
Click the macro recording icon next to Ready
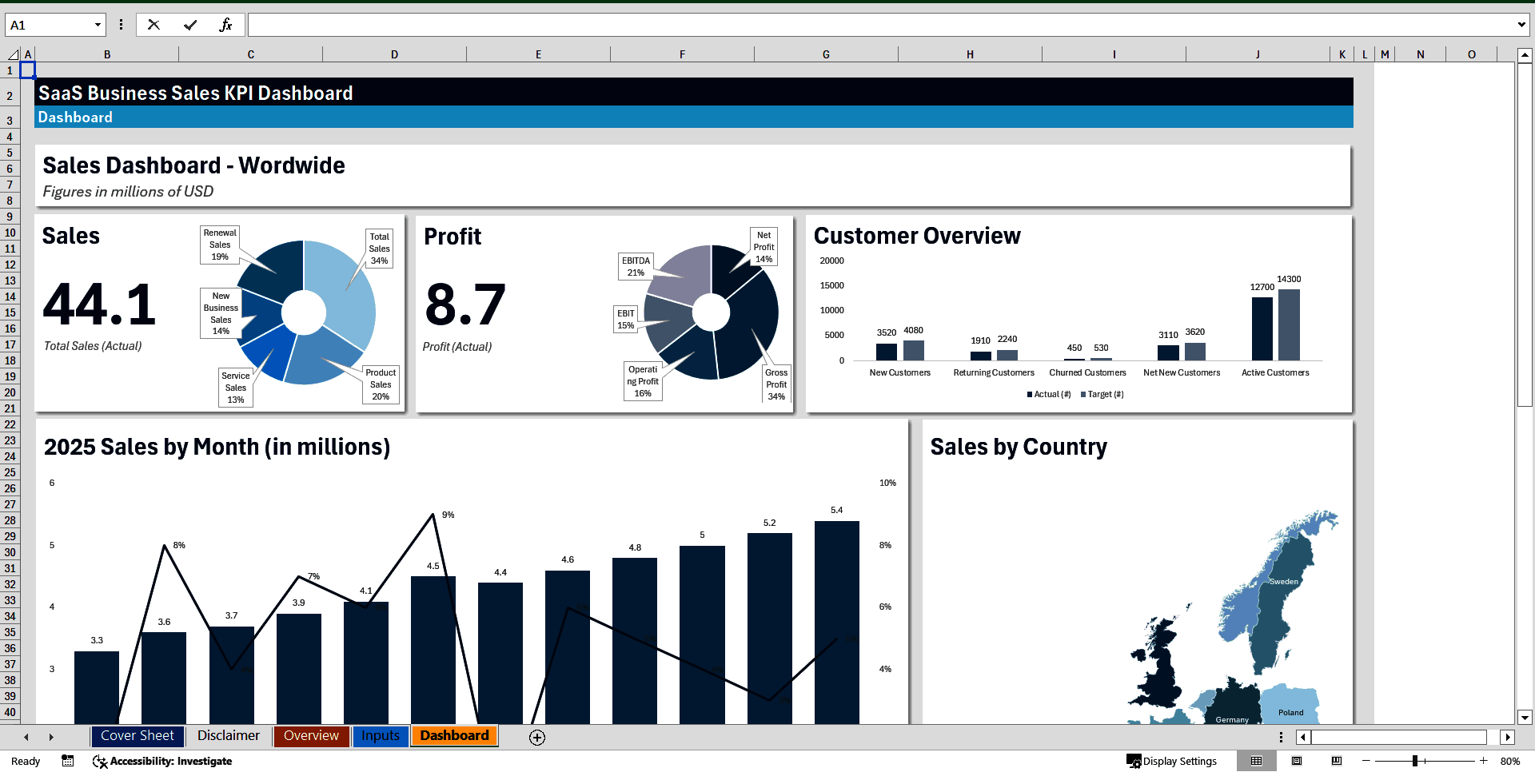(67, 761)
